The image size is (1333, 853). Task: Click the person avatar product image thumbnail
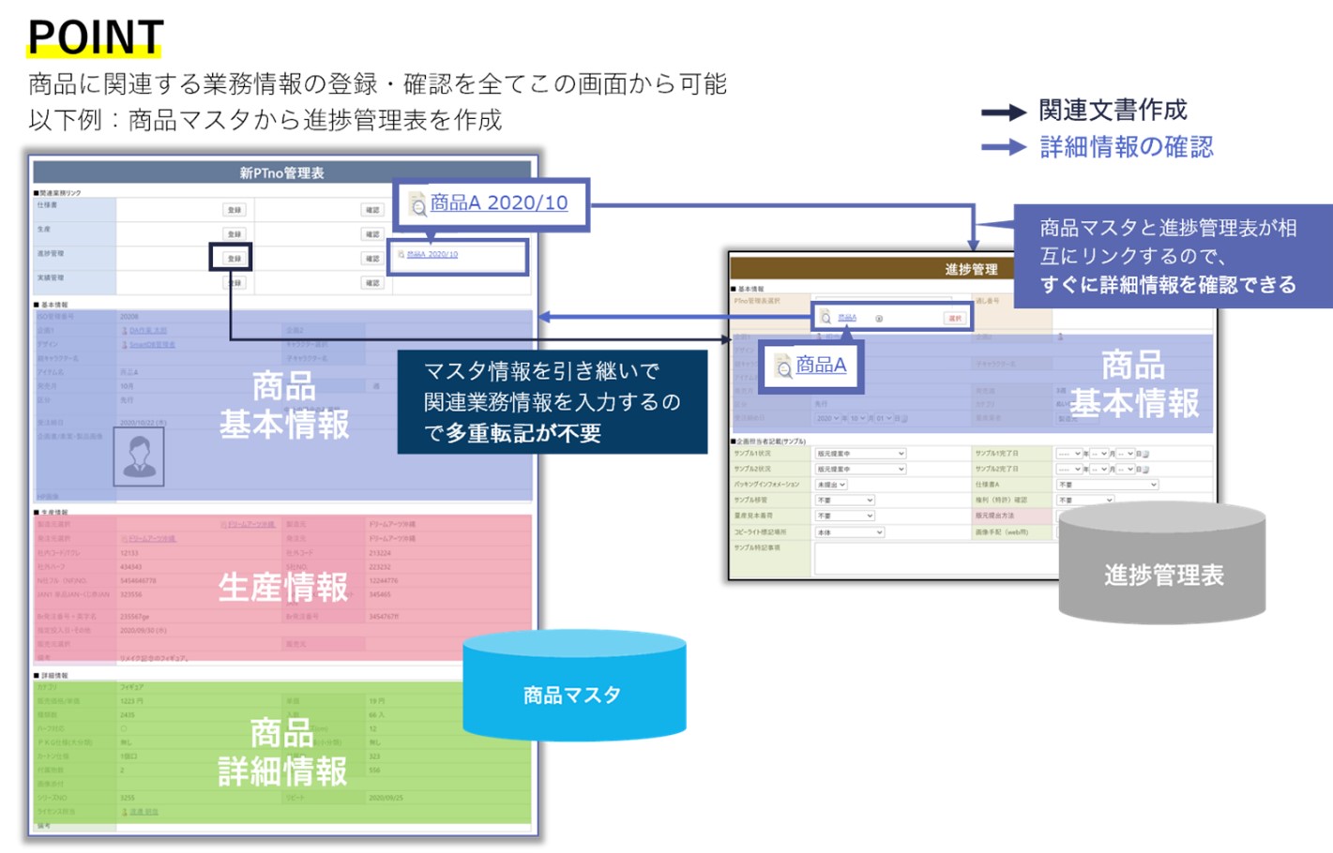point(139,456)
